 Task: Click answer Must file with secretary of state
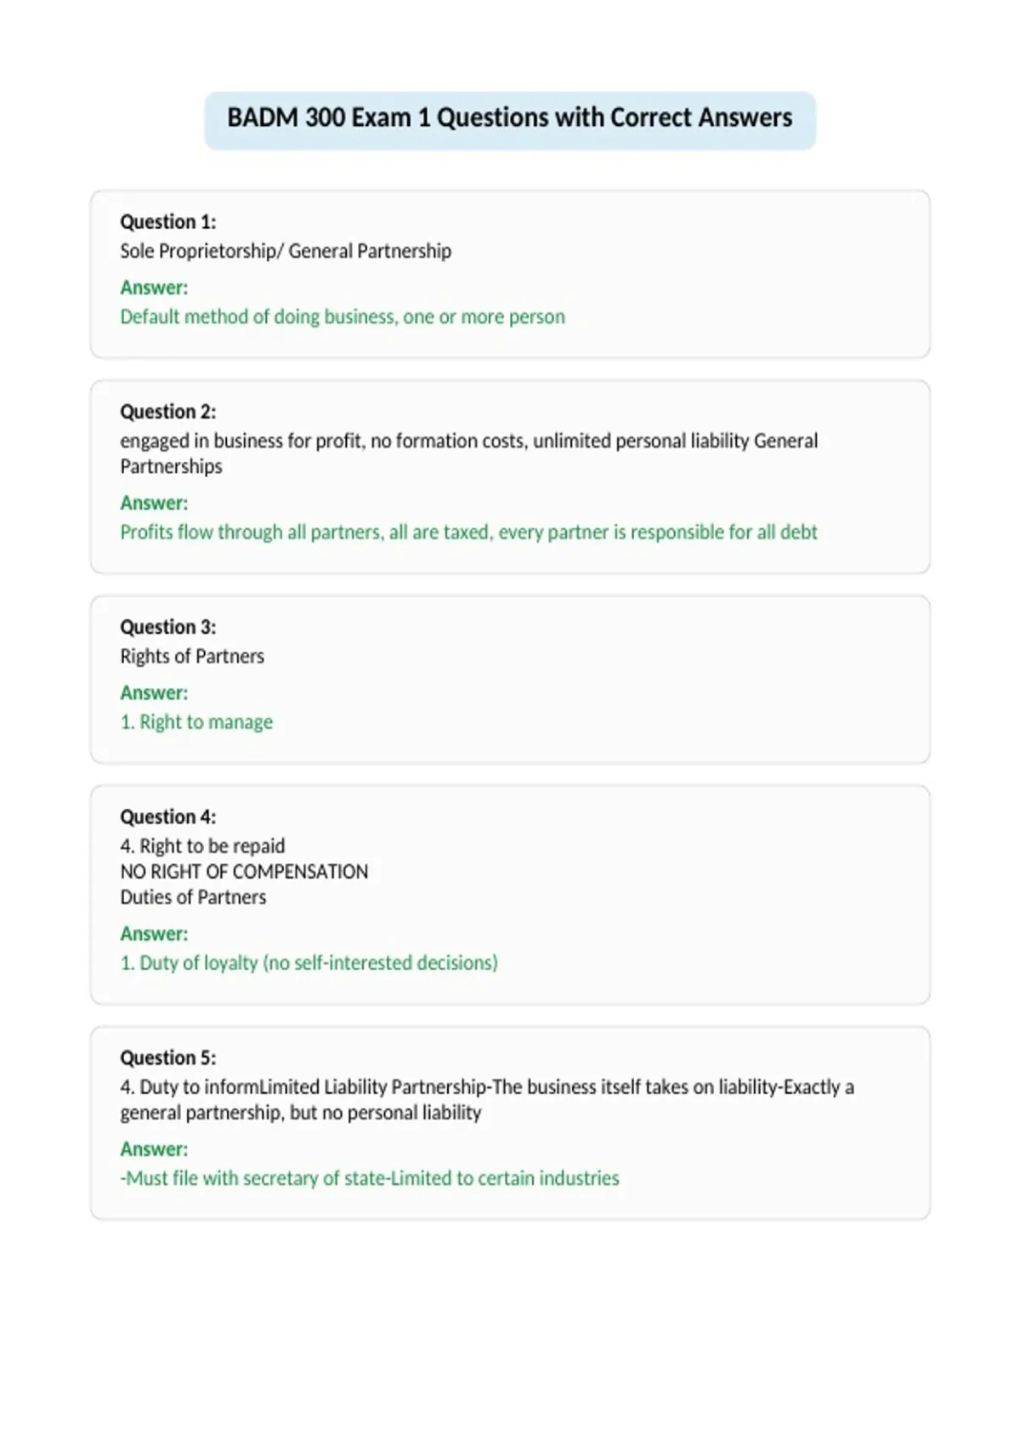click(370, 1178)
